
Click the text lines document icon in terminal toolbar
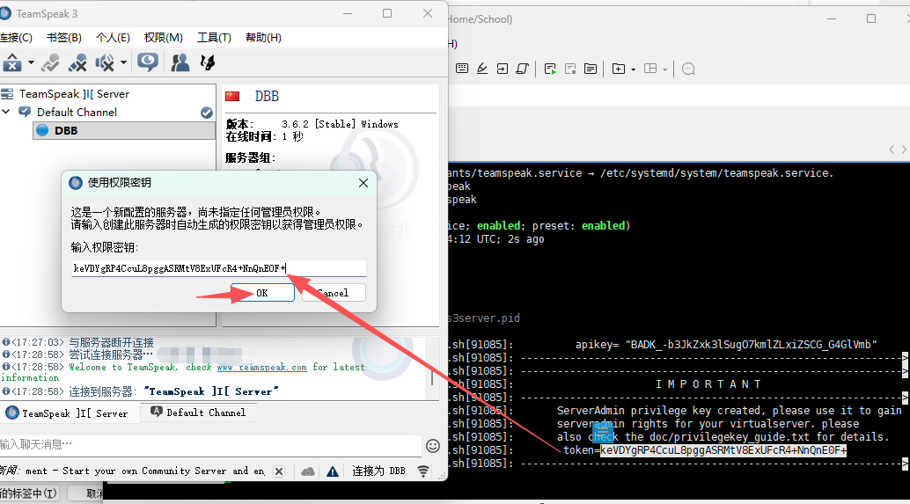pos(591,69)
